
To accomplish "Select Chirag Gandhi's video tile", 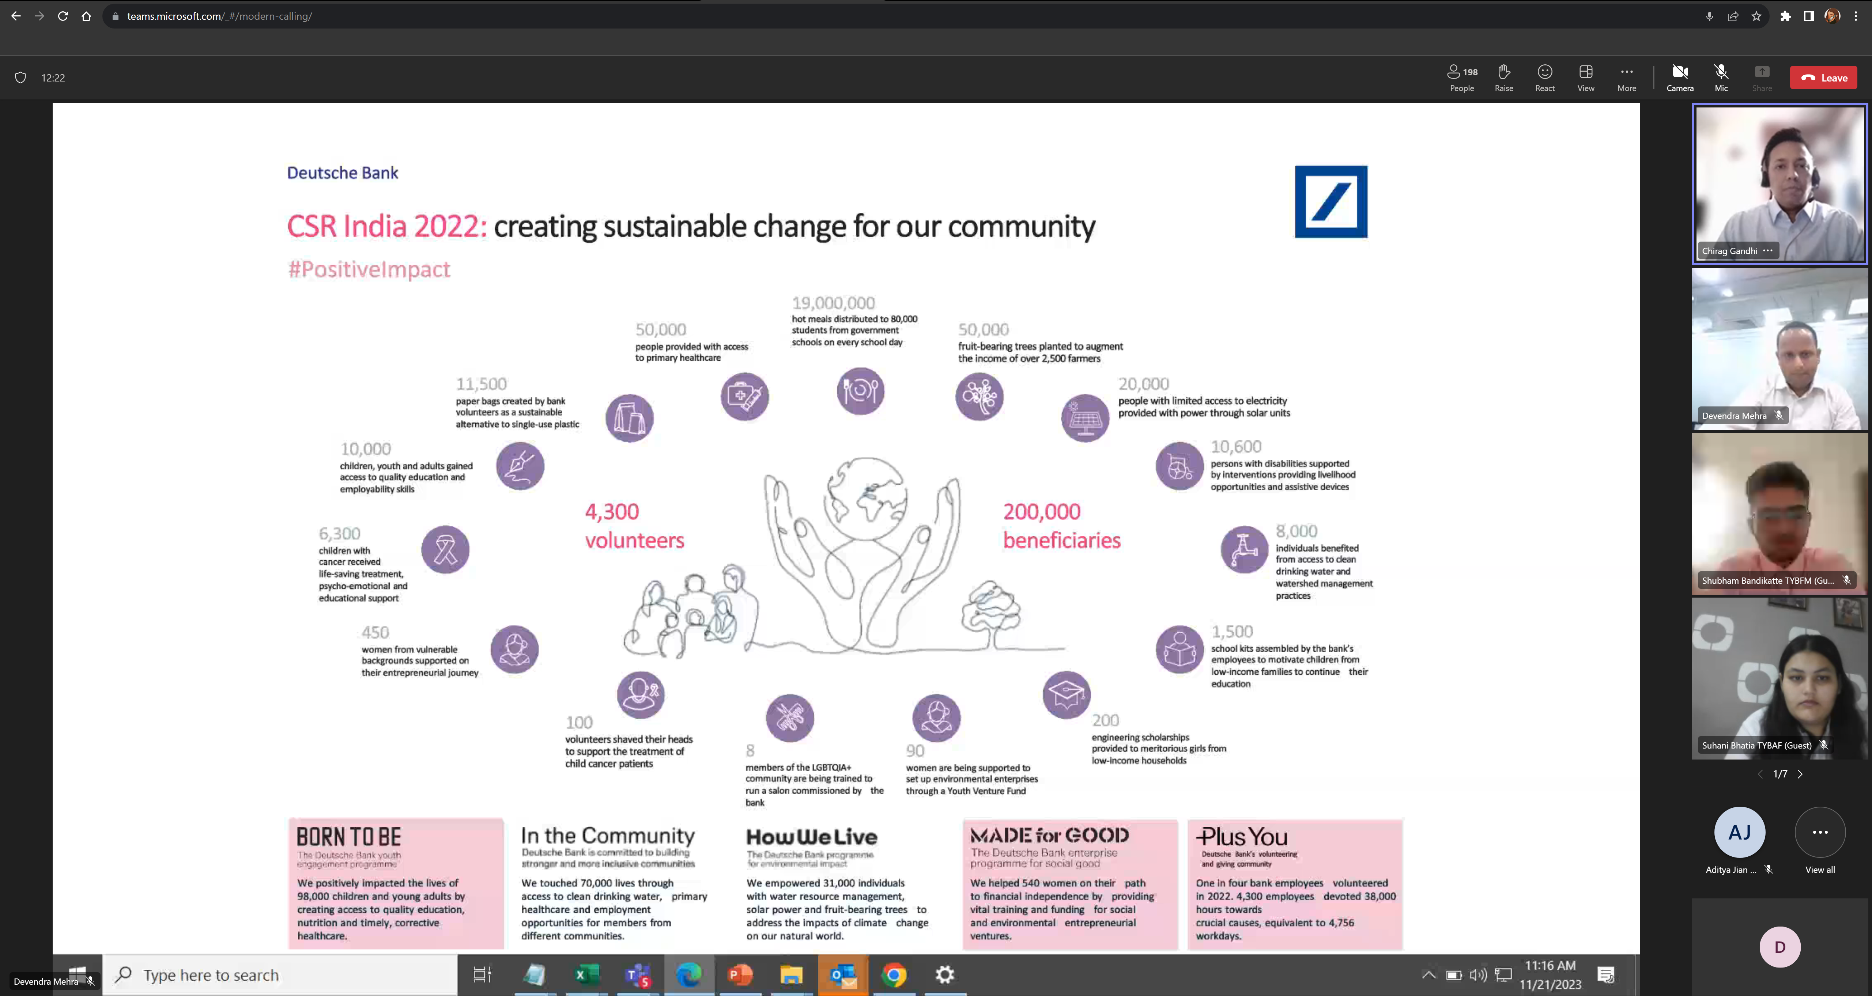I will [x=1780, y=184].
